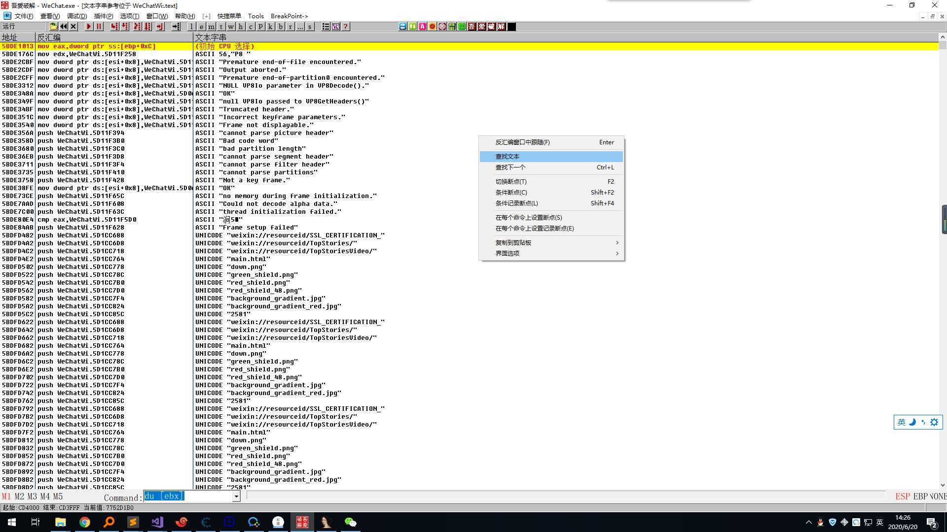Open the 文件(F) menu
The height and width of the screenshot is (532, 947).
(x=24, y=16)
